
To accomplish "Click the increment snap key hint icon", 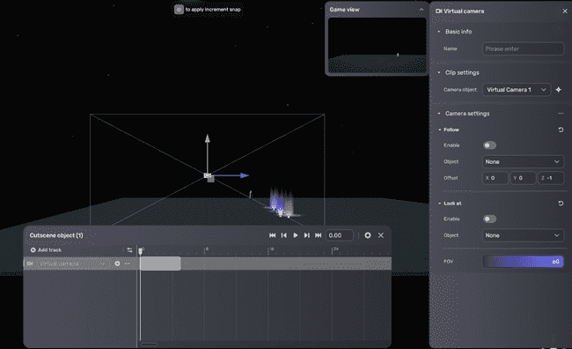I will pos(179,10).
